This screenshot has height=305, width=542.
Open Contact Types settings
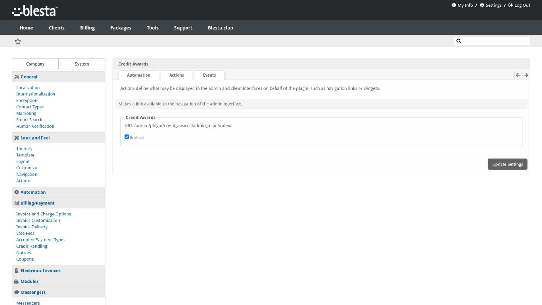click(30, 107)
